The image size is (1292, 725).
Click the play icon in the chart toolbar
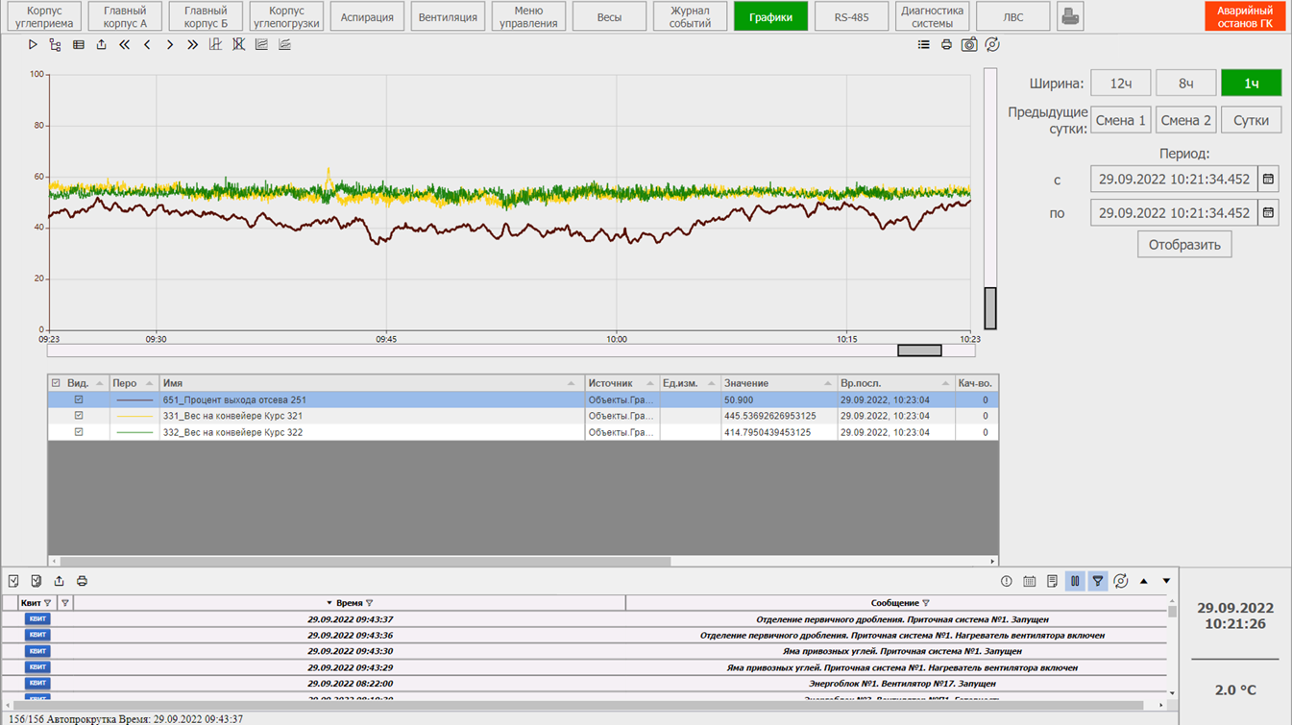point(33,44)
